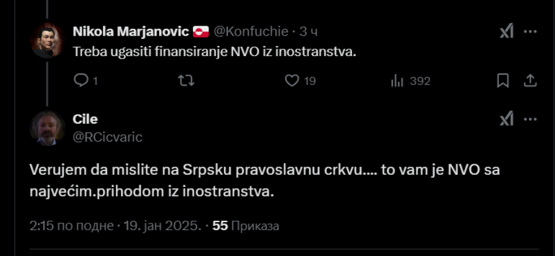Click Cile's profile avatar

[x=47, y=128]
